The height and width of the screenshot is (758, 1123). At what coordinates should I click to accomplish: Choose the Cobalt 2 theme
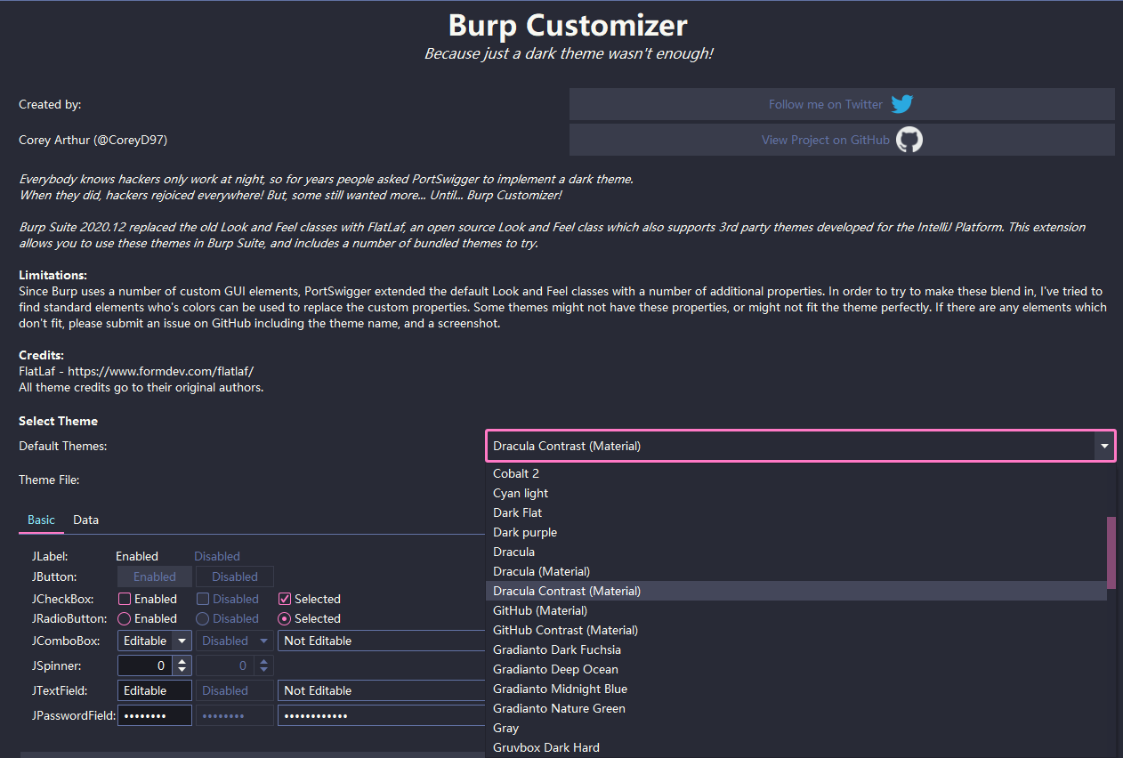coord(516,473)
